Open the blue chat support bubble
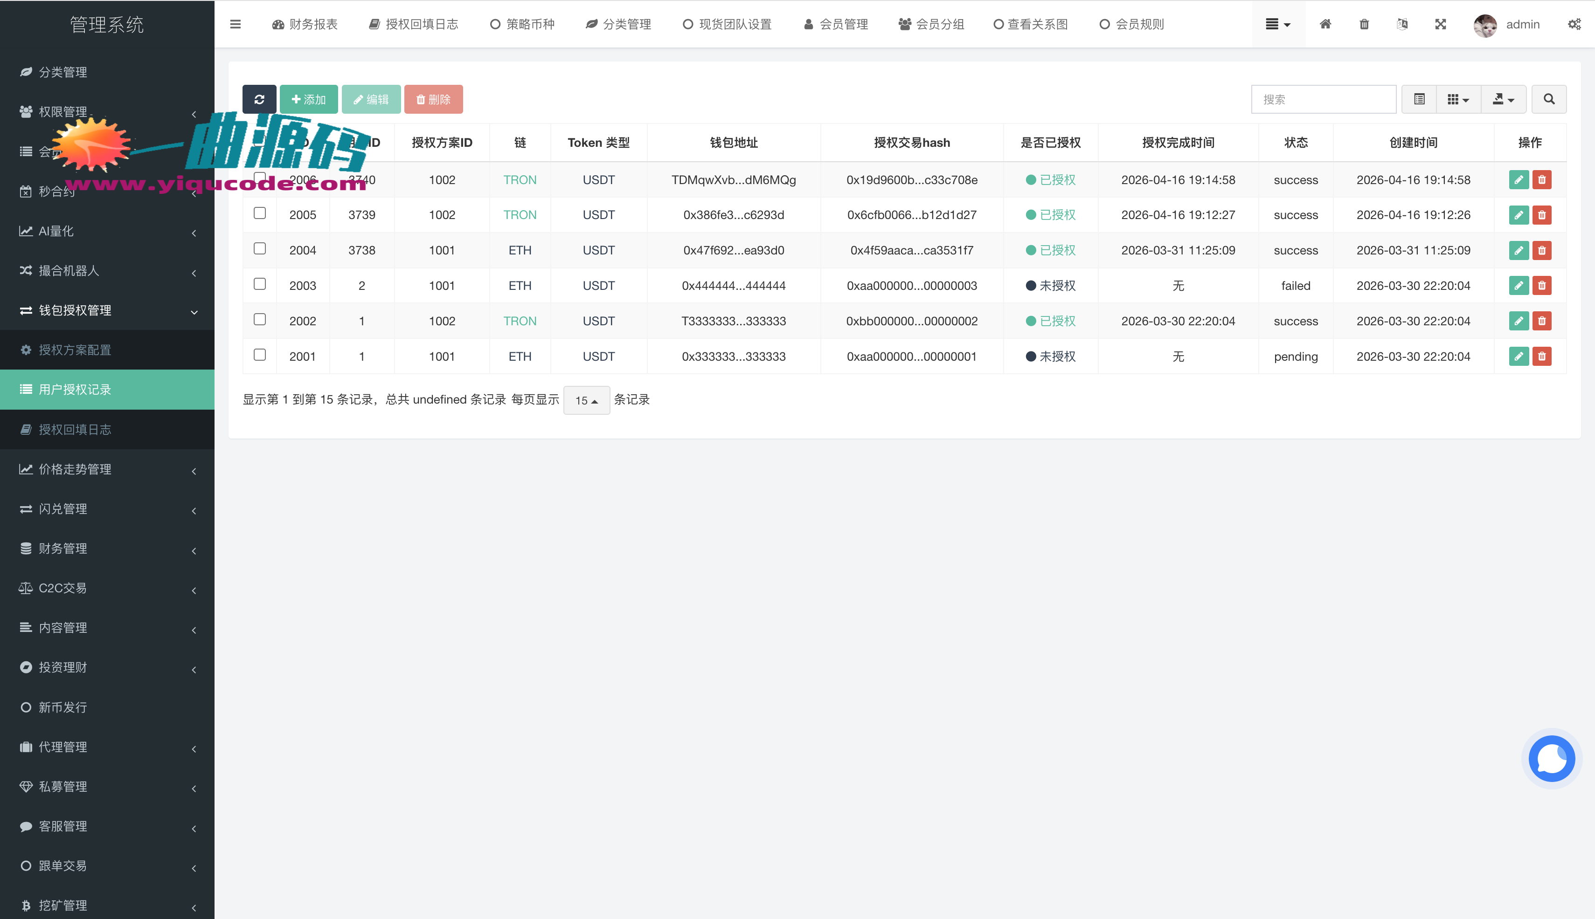The width and height of the screenshot is (1595, 919). pyautogui.click(x=1552, y=759)
